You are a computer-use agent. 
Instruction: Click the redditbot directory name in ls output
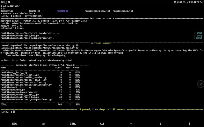pyautogui.click(x=62, y=11)
